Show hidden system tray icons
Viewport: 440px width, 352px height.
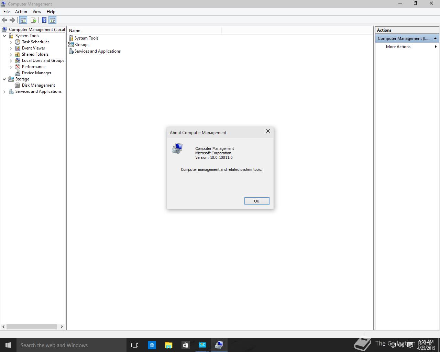[x=384, y=345]
